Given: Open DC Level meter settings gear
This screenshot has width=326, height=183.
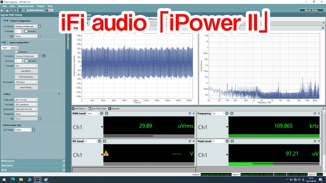Looking at the screenshot, I should pos(105,141).
